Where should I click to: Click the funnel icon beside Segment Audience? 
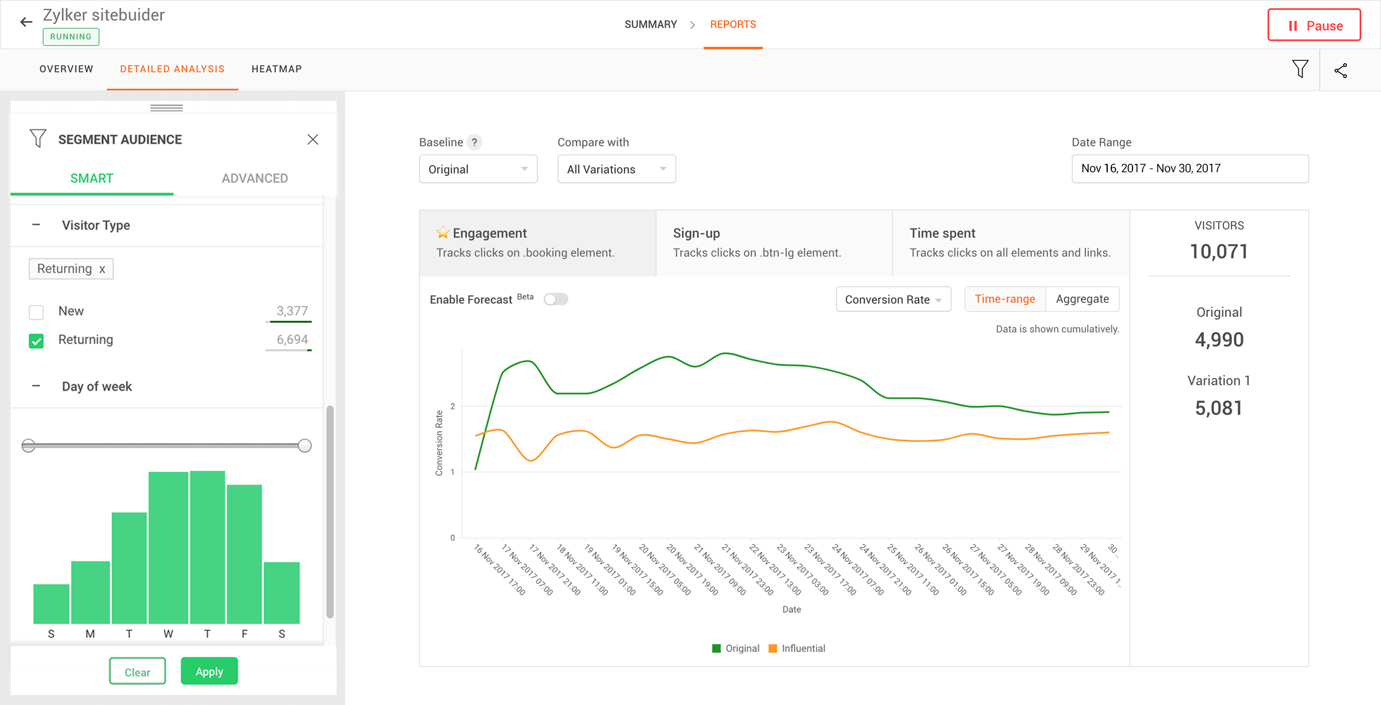coord(38,138)
